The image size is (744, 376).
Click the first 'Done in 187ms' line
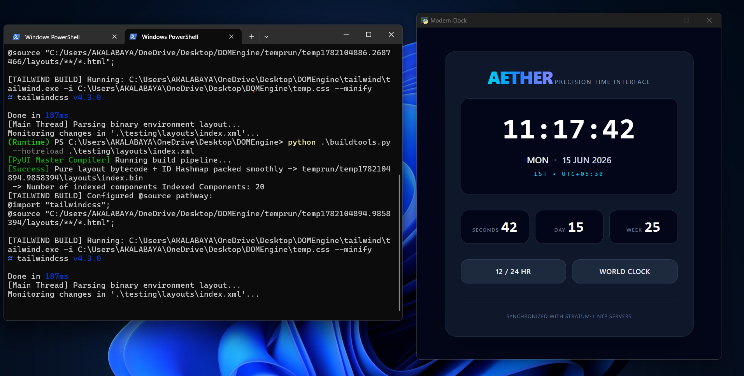(x=38, y=115)
